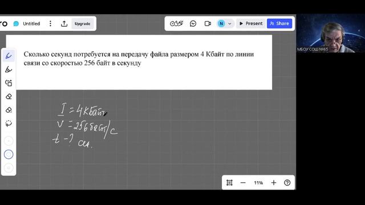Select the Eraser tool
This screenshot has height=205, width=365.
coord(9,96)
